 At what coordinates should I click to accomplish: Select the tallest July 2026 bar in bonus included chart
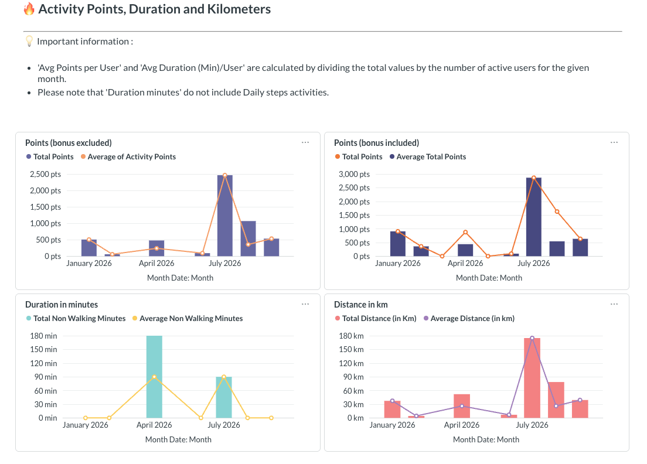point(533,217)
